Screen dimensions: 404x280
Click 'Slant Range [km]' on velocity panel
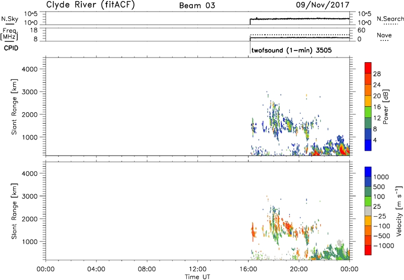pyautogui.click(x=14, y=211)
